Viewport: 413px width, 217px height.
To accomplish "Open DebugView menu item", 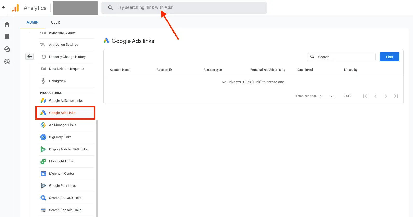I will click(x=66, y=81).
